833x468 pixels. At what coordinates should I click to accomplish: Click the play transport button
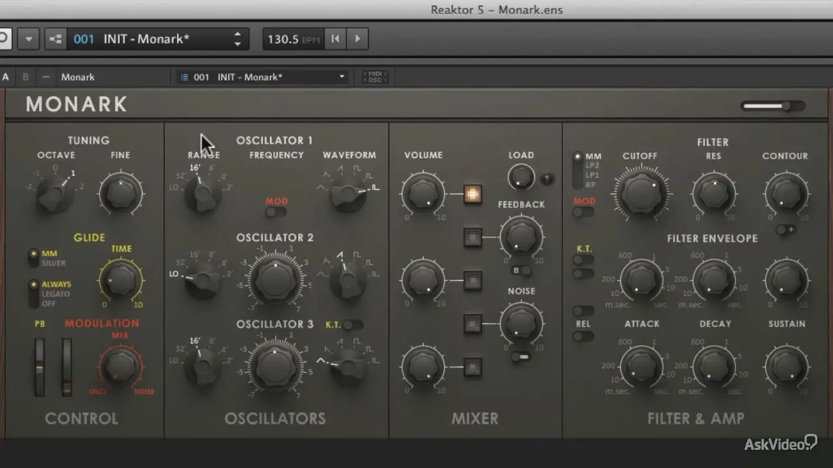(357, 39)
